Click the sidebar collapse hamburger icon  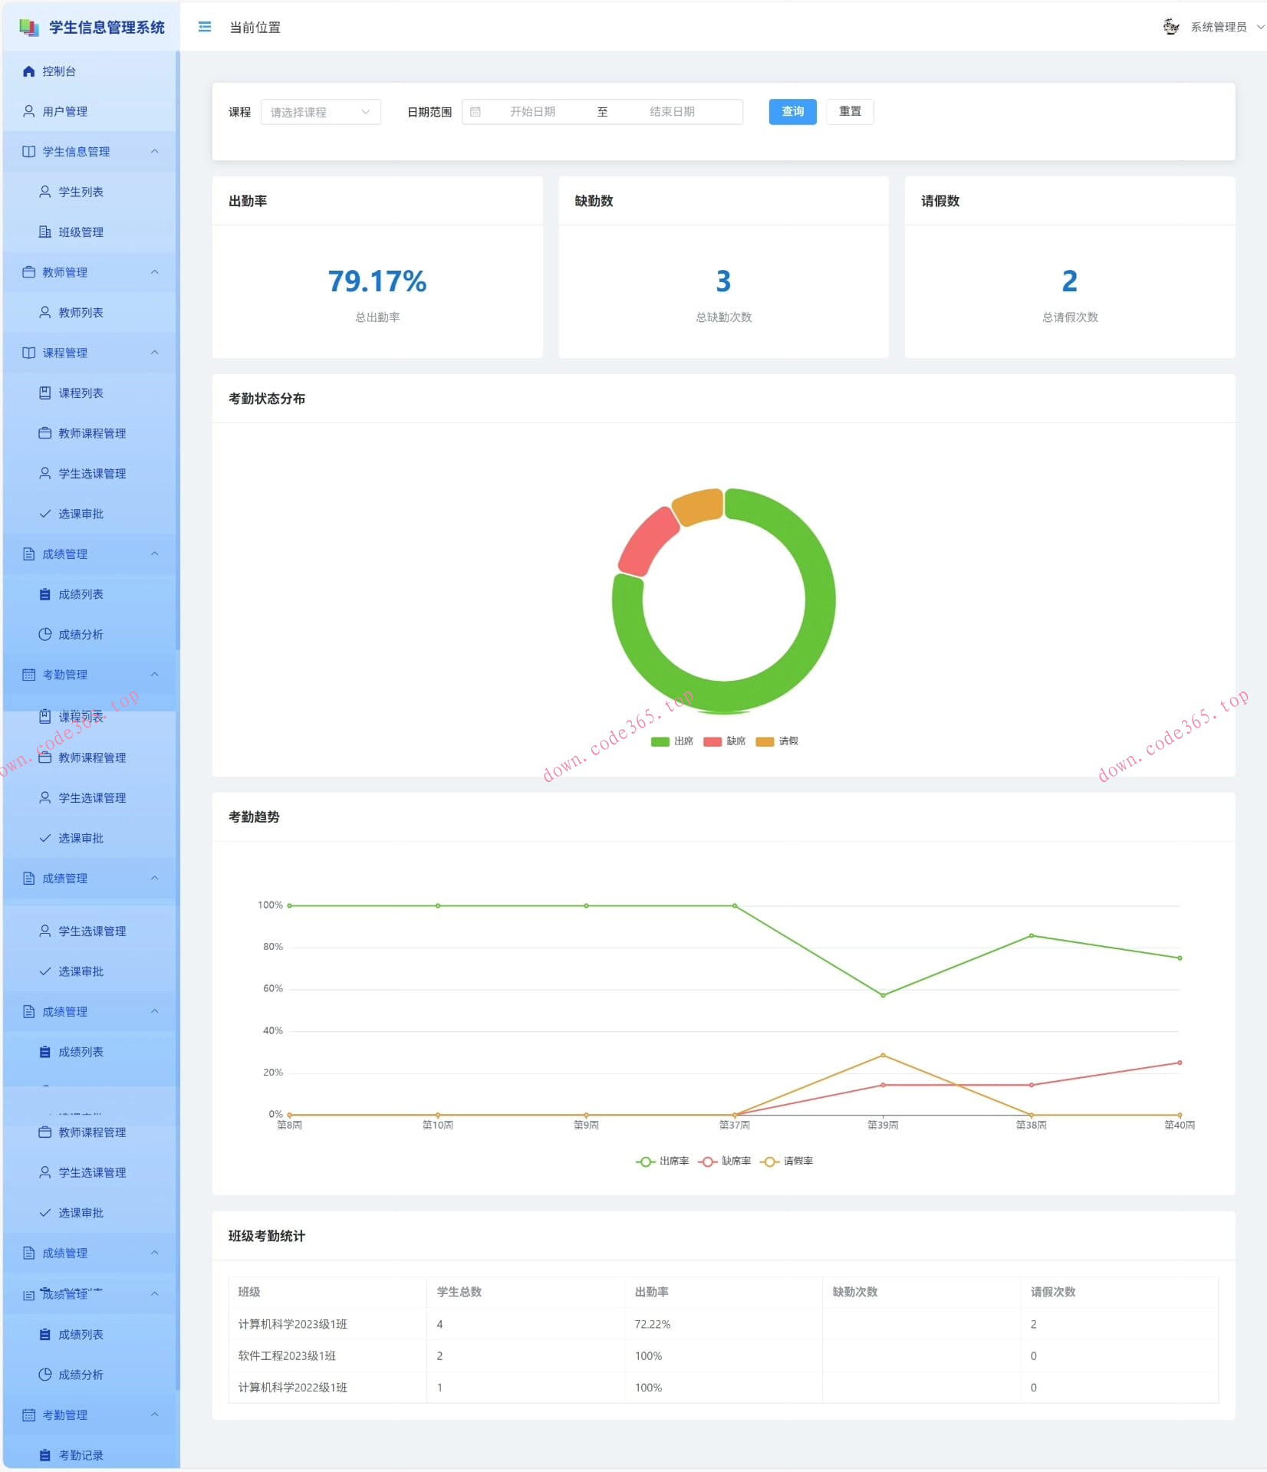(x=205, y=28)
